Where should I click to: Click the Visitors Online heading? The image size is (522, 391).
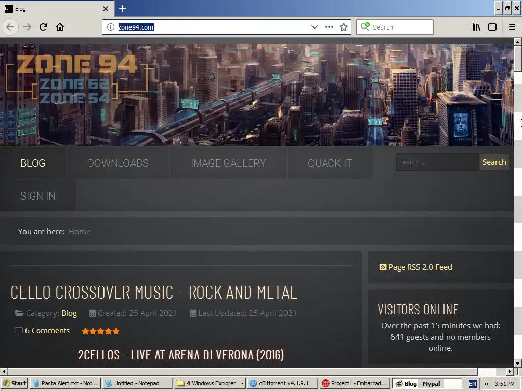418,310
